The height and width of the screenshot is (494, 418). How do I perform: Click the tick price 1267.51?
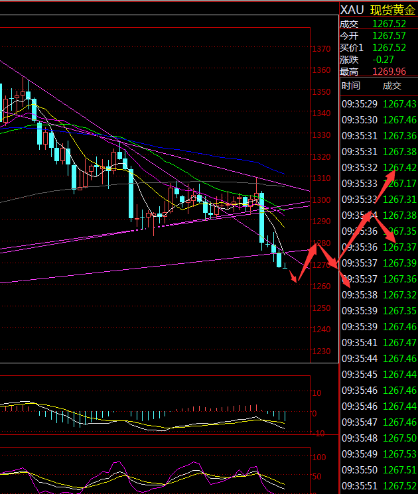click(399, 469)
